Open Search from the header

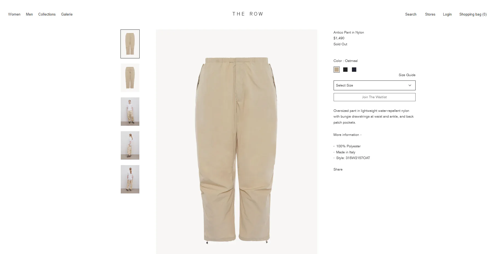411,14
